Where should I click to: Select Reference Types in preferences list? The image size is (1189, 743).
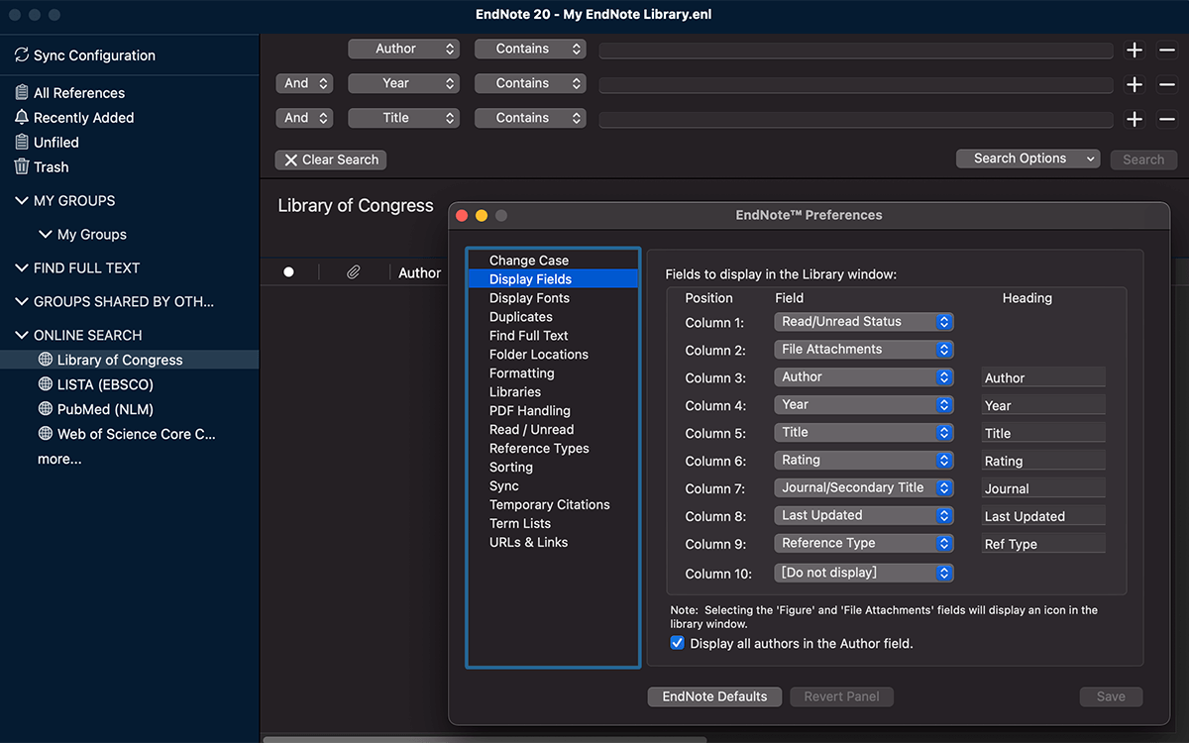[x=553, y=449]
